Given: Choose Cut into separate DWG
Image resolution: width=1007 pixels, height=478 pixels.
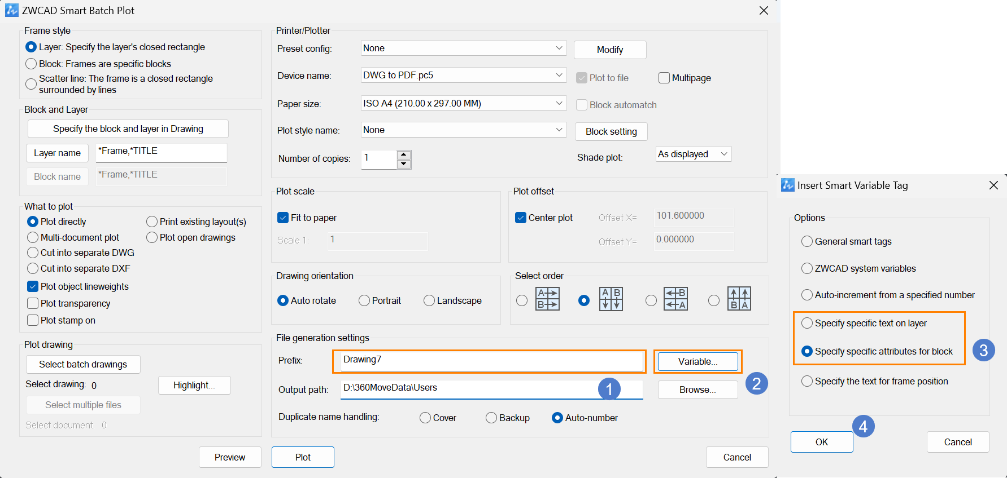Looking at the screenshot, I should [x=33, y=253].
